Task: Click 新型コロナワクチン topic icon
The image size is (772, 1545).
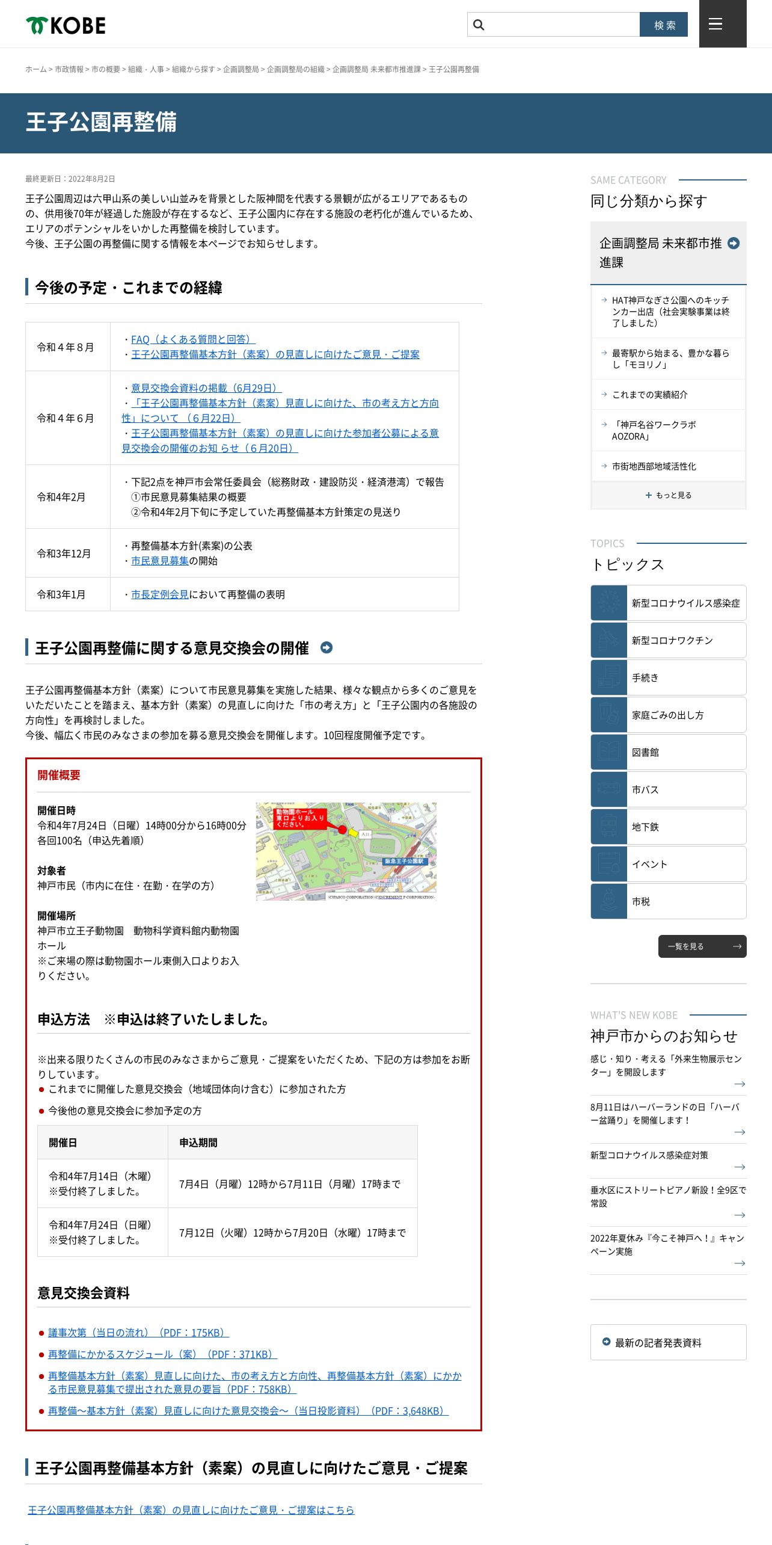Action: click(609, 640)
